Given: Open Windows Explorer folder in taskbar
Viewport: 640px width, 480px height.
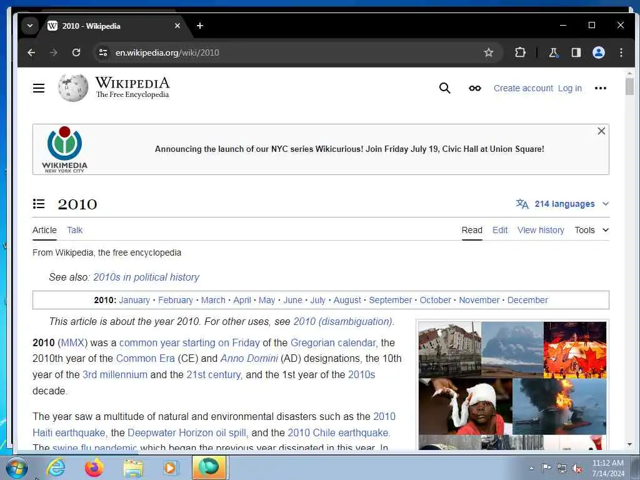Looking at the screenshot, I should pos(134,467).
